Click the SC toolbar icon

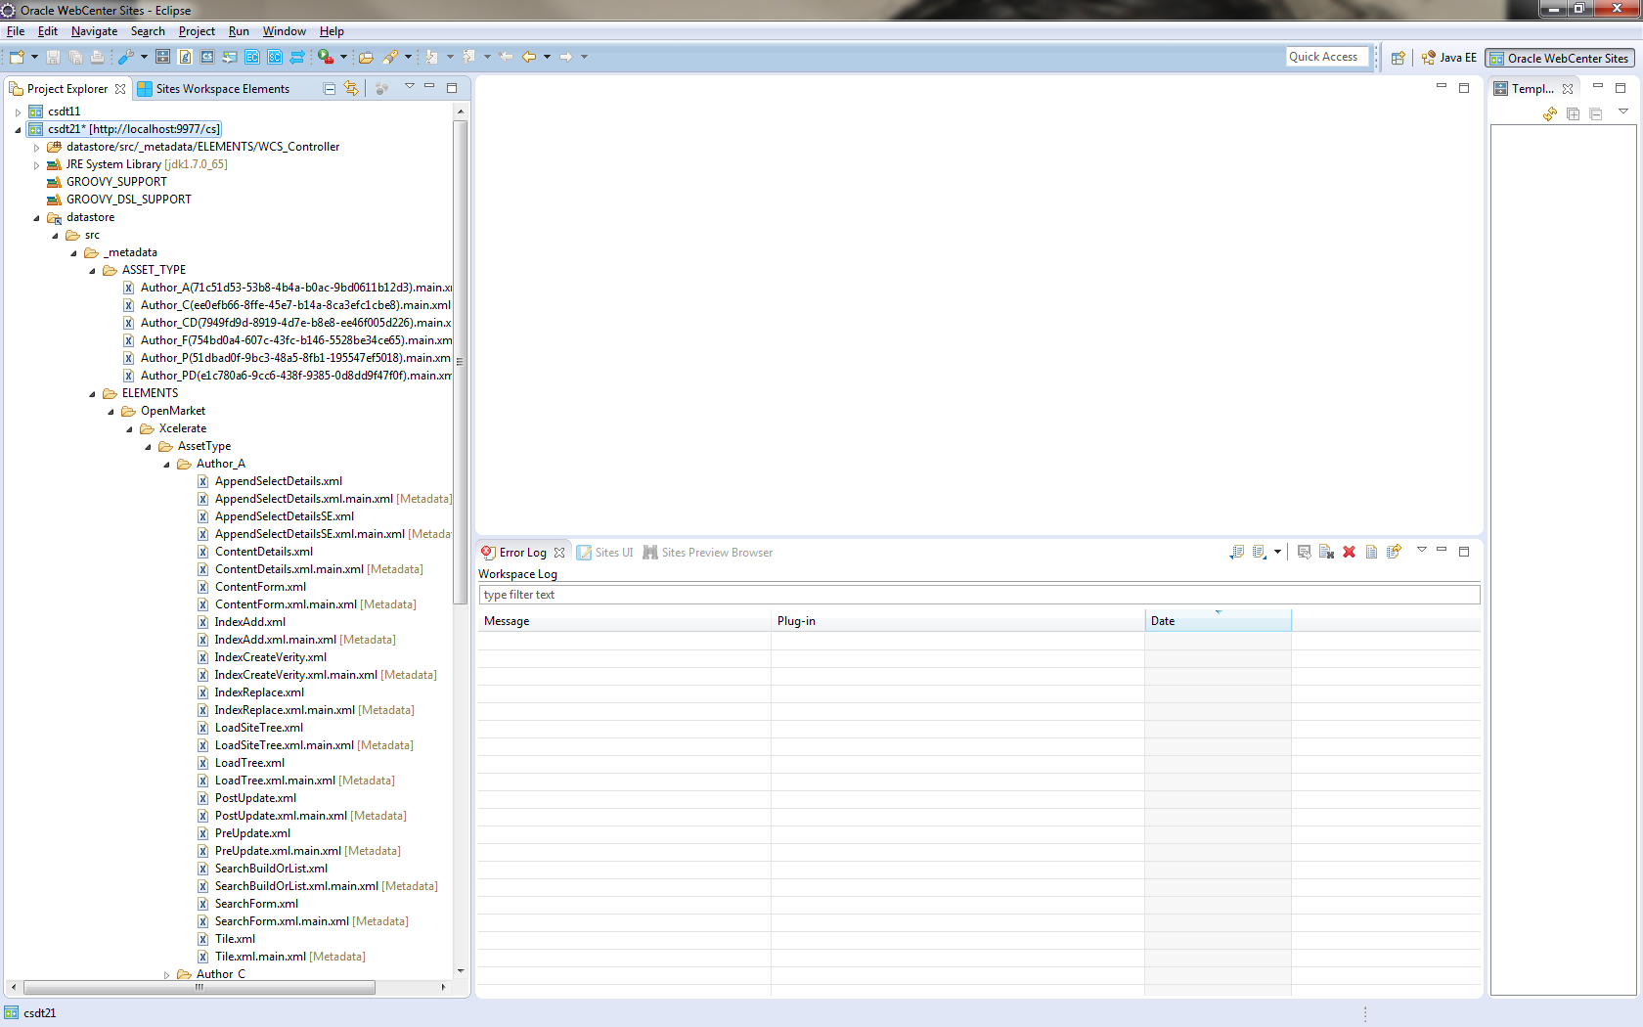point(275,57)
